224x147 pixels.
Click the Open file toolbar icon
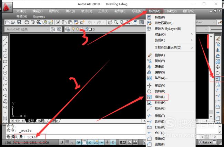coord(13,22)
